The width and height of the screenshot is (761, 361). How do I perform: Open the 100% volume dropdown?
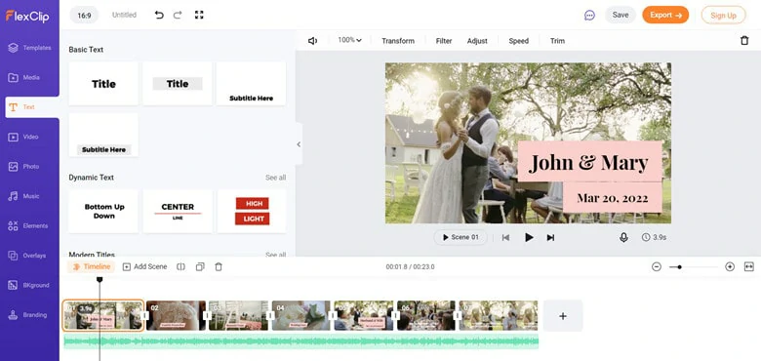[350, 40]
